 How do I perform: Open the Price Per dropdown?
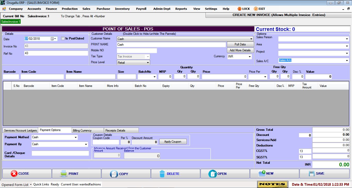click(x=265, y=77)
